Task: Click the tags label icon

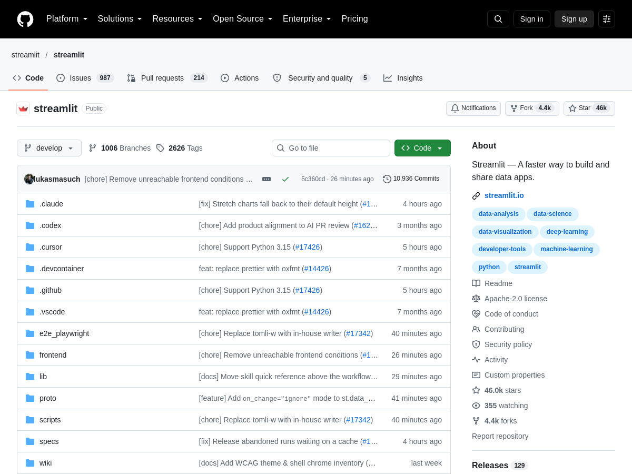Action: tap(160, 148)
